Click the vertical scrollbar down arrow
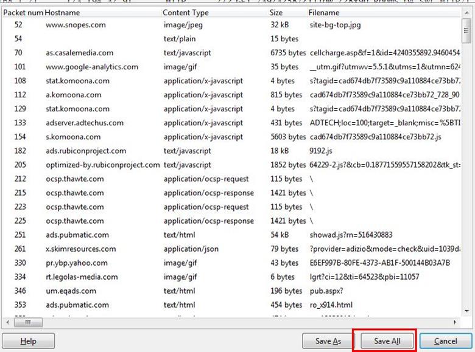The height and width of the screenshot is (352, 475). (x=466, y=311)
